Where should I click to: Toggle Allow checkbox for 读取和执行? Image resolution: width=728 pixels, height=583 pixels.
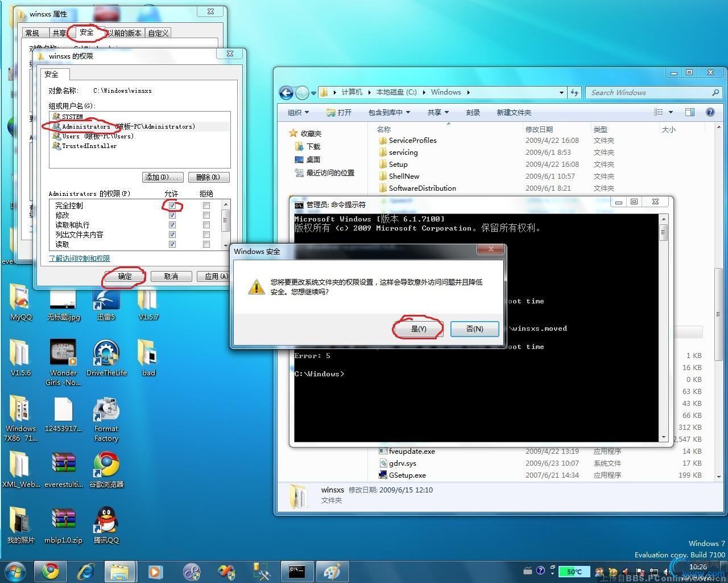coord(172,225)
